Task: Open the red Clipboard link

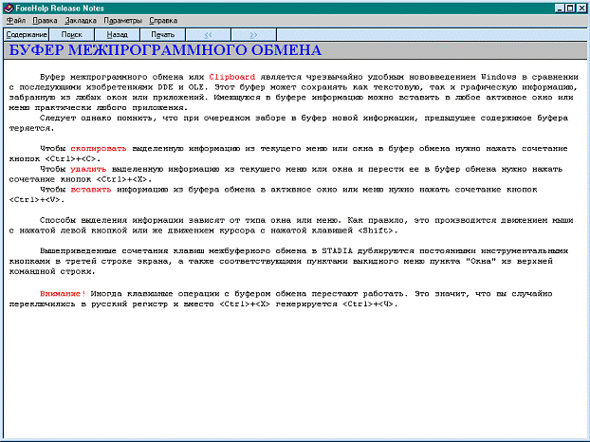Action: (x=232, y=77)
